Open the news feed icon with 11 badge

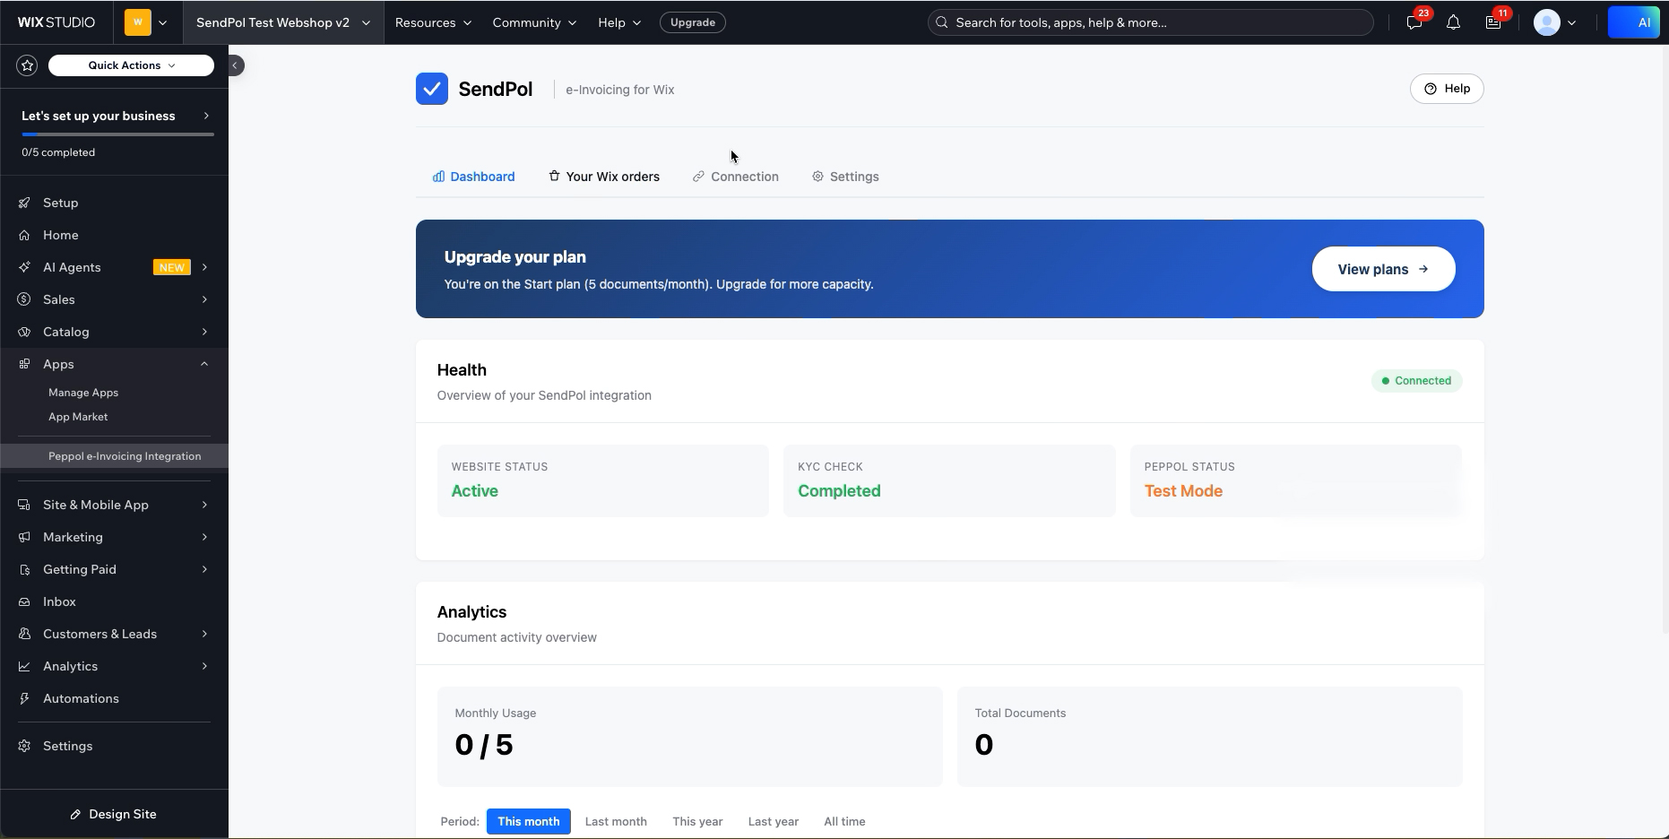click(x=1493, y=22)
